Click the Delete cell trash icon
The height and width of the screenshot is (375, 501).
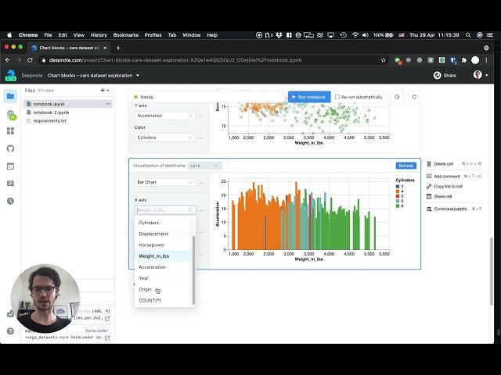point(429,164)
